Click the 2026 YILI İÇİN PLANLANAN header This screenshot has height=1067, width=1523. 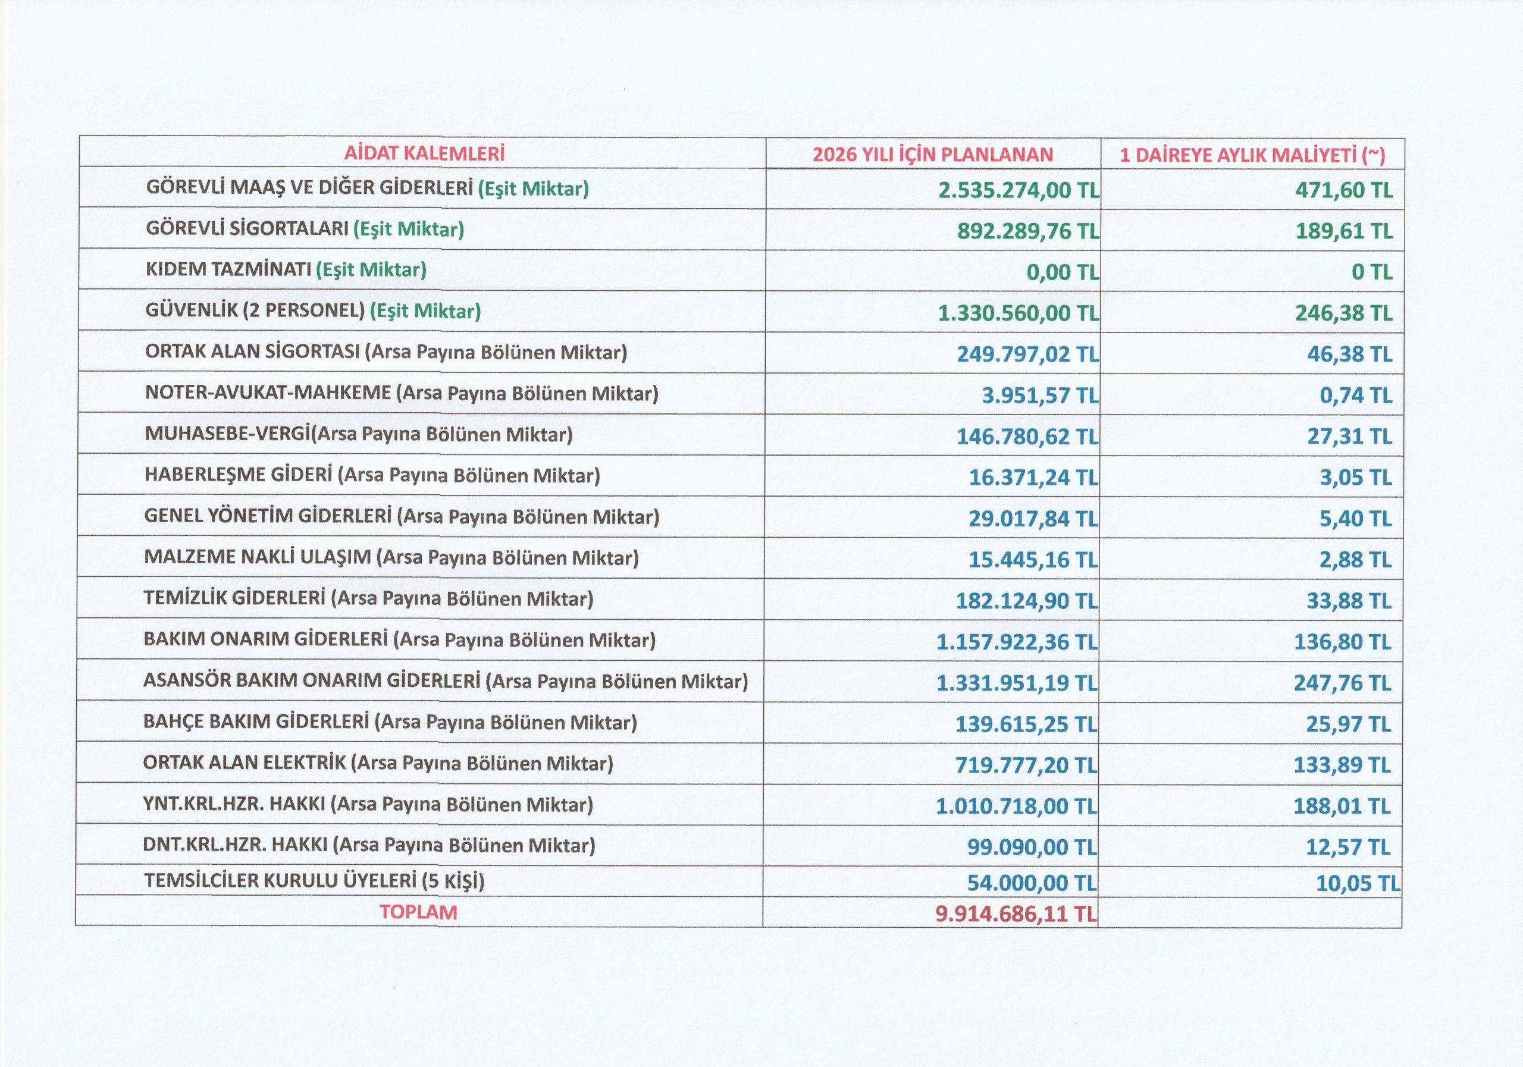coord(933,155)
